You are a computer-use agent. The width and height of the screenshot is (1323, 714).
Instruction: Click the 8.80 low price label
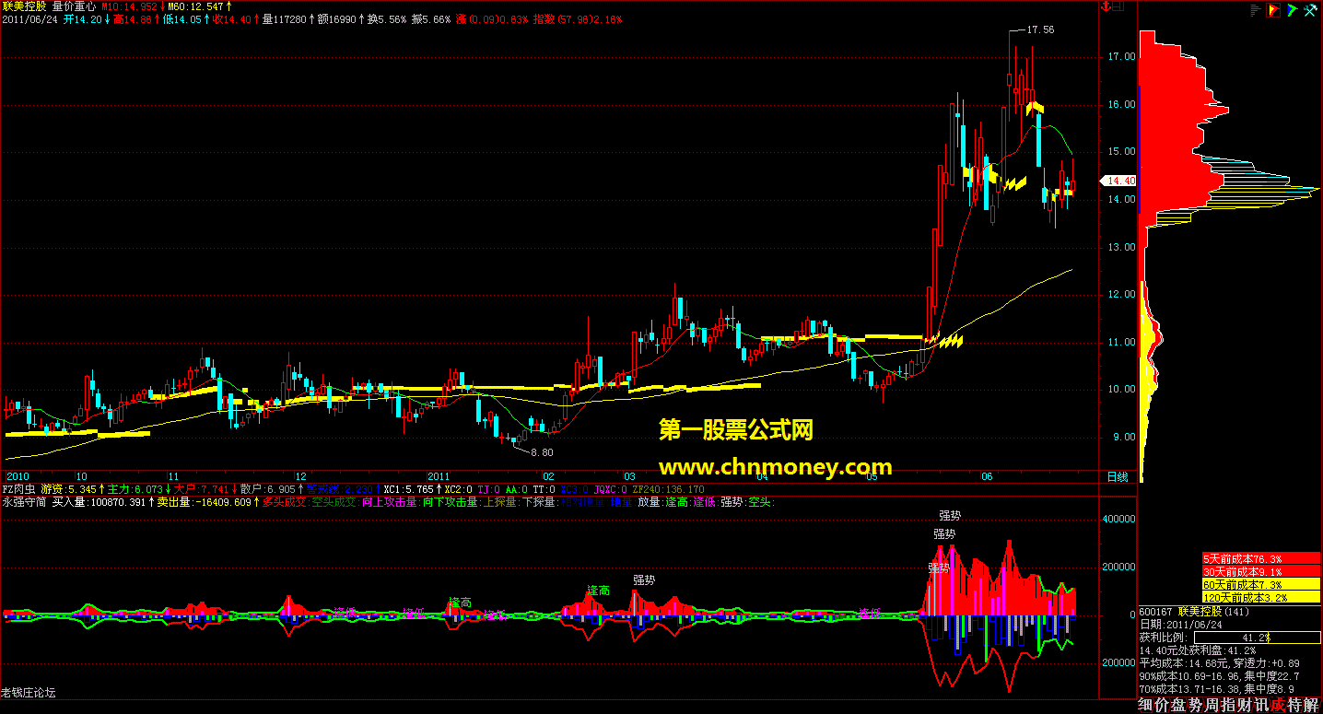point(543,452)
